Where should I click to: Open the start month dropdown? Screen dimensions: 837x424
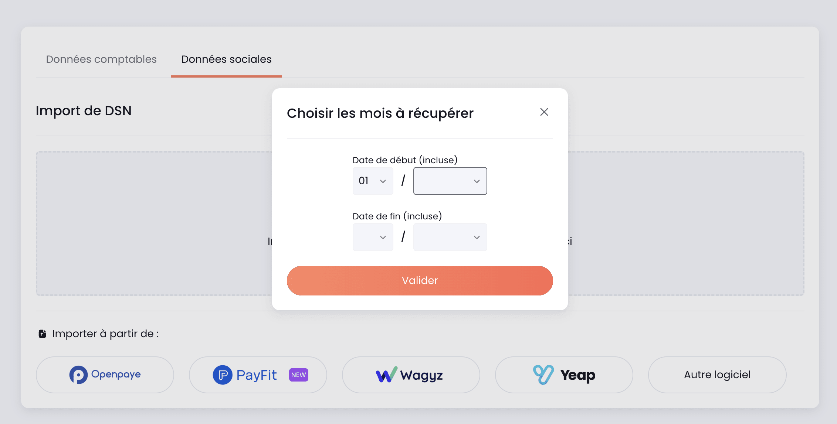click(450, 181)
